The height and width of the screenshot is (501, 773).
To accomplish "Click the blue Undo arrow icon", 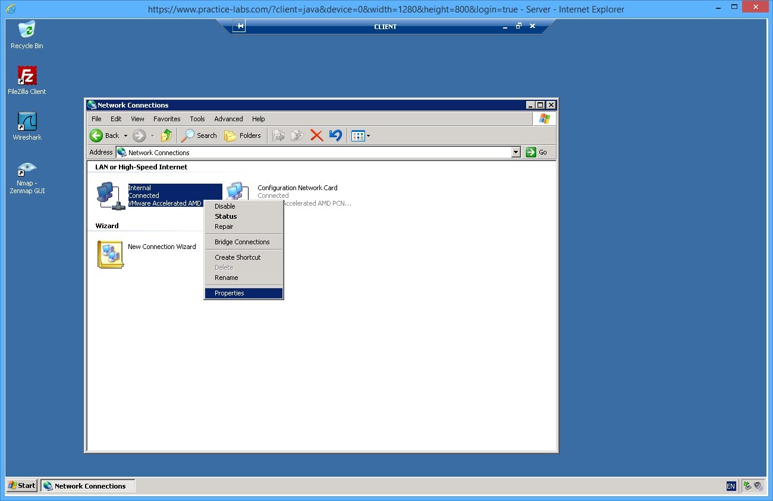I will (x=335, y=136).
